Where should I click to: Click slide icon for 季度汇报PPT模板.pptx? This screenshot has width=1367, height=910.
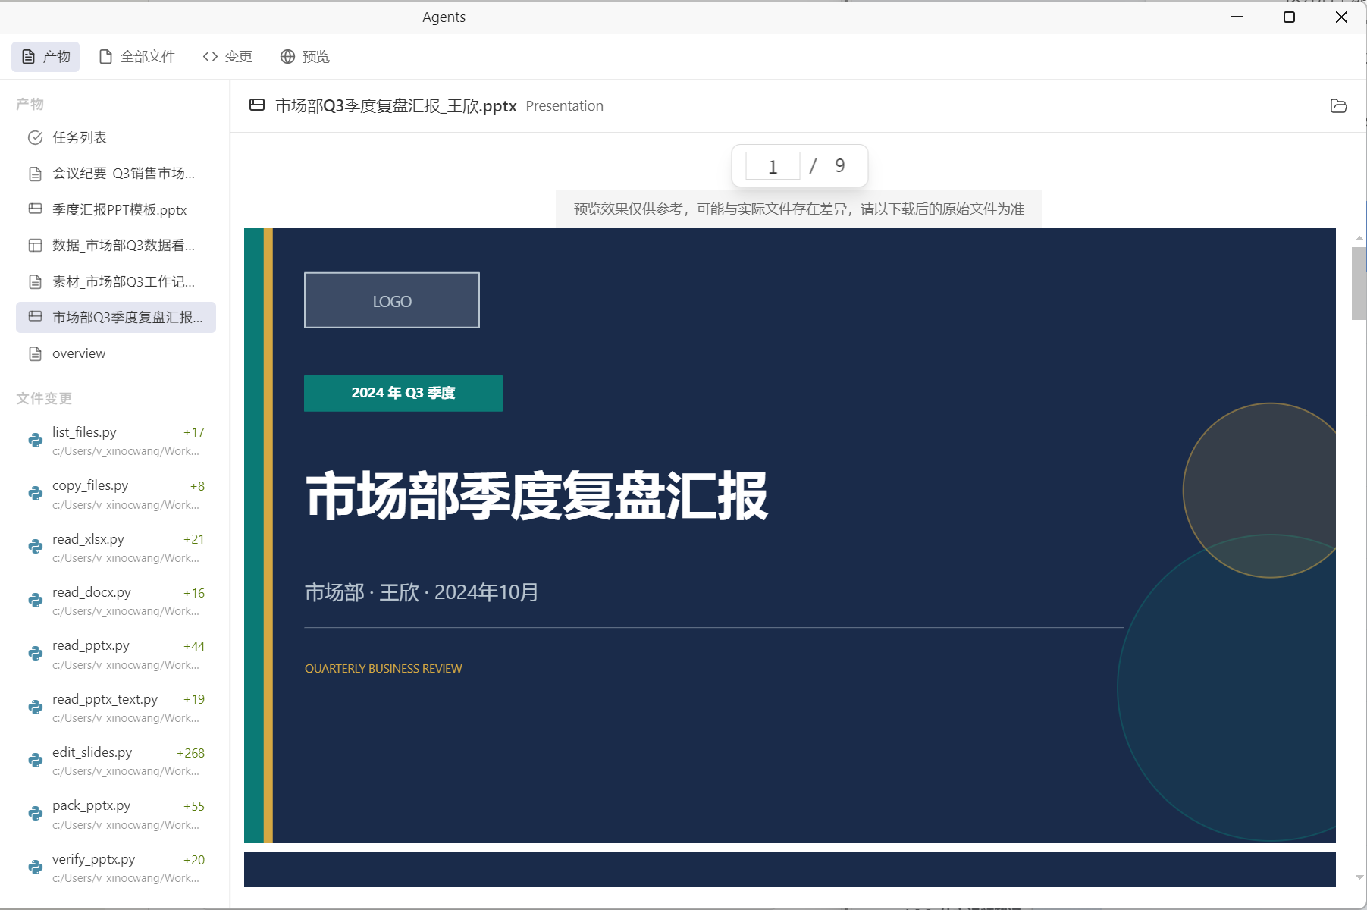tap(35, 209)
